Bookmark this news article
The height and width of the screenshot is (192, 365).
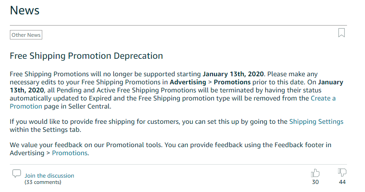coord(341,33)
